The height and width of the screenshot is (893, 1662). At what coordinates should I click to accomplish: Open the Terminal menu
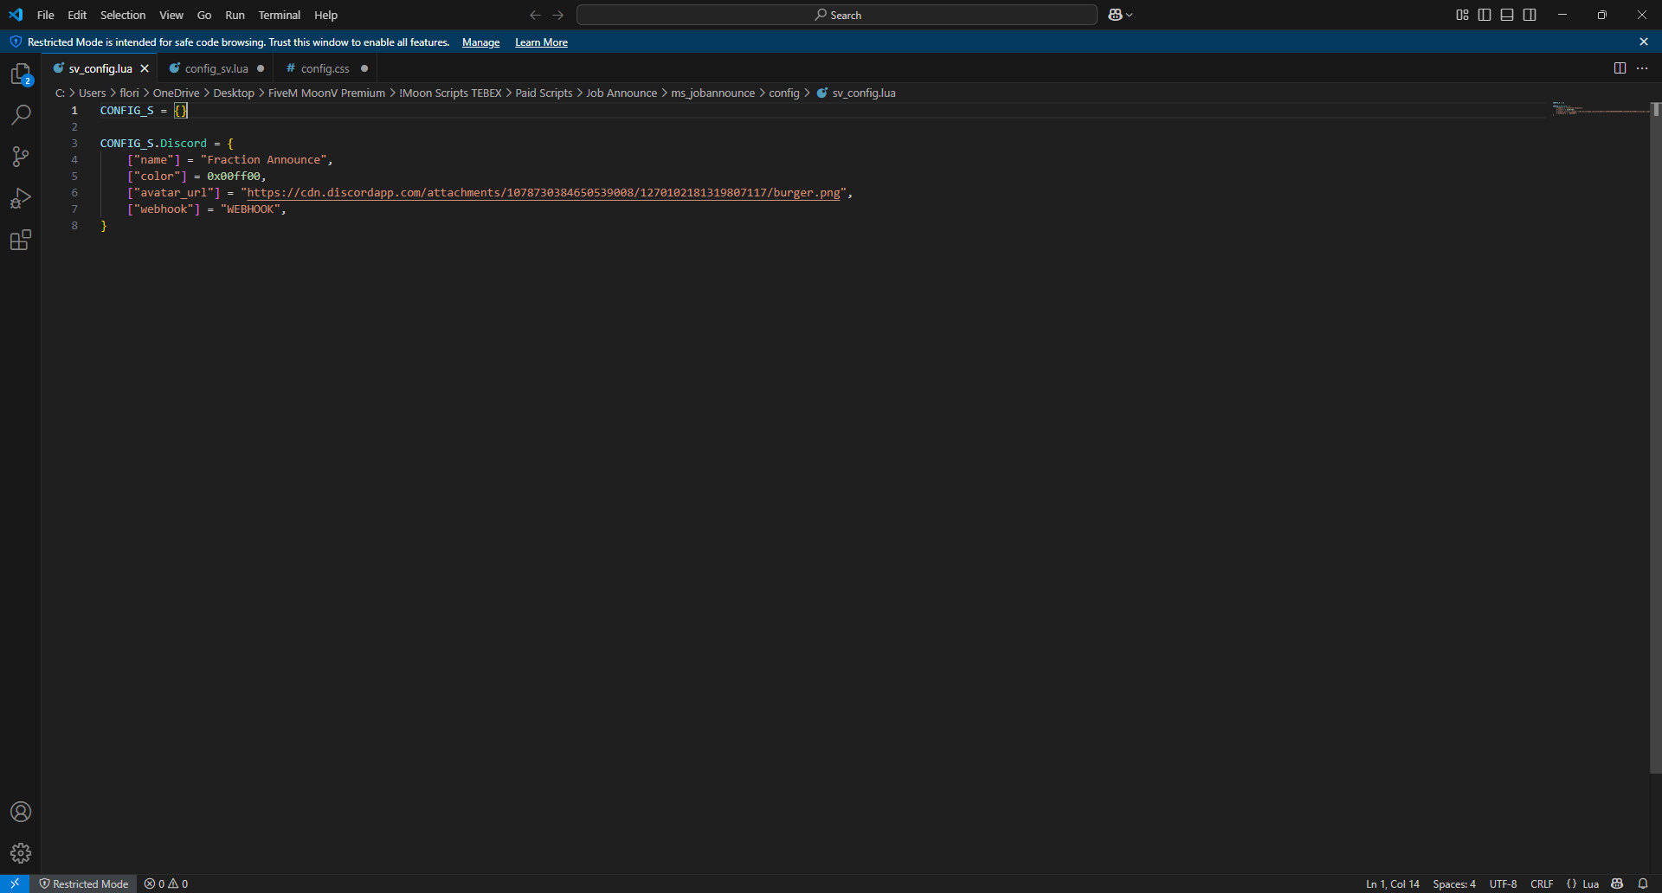click(279, 15)
